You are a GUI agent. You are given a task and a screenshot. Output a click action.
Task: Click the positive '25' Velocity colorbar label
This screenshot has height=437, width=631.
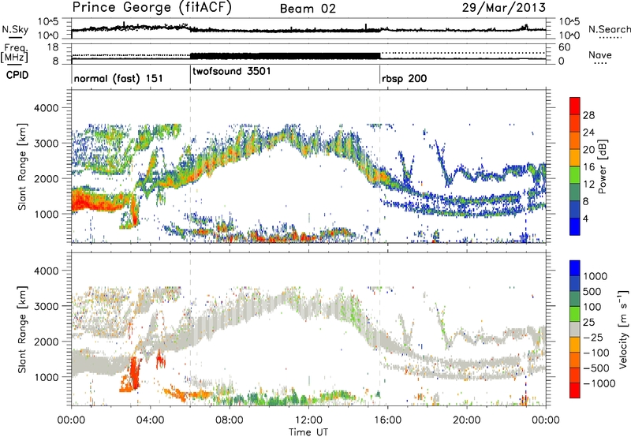point(588,322)
